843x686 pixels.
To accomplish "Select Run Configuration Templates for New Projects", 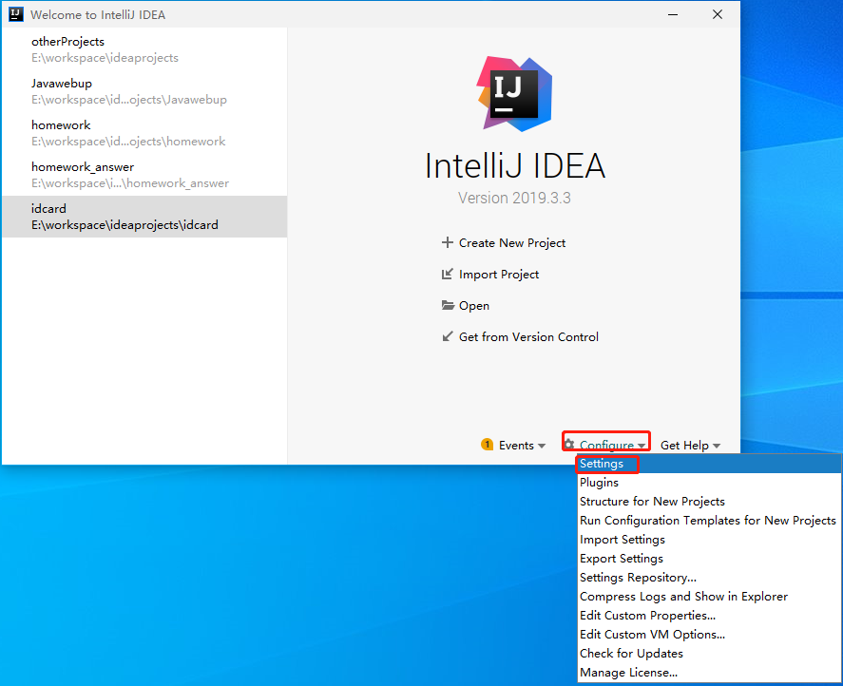I will [709, 521].
